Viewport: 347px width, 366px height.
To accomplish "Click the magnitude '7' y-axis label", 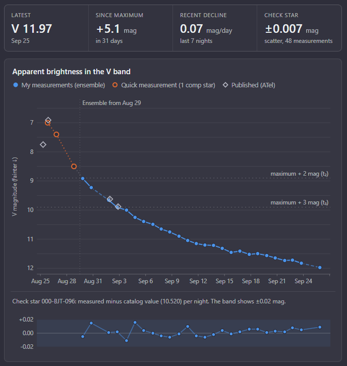I will click(32, 123).
